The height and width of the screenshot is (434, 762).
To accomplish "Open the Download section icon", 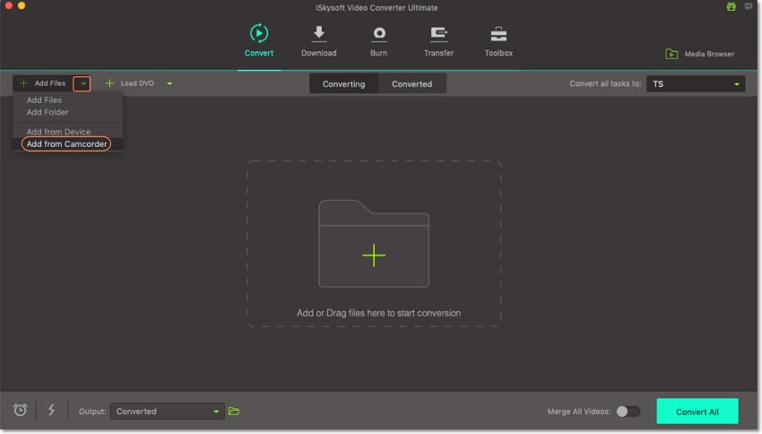I will 319,33.
